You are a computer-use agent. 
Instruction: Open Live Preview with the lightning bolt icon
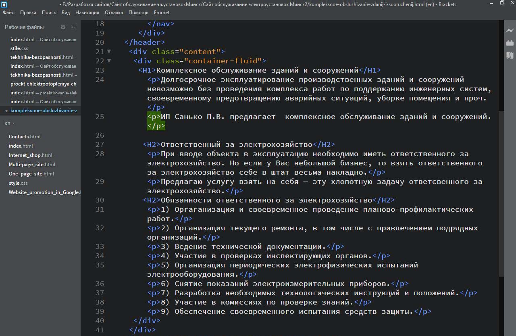click(510, 31)
